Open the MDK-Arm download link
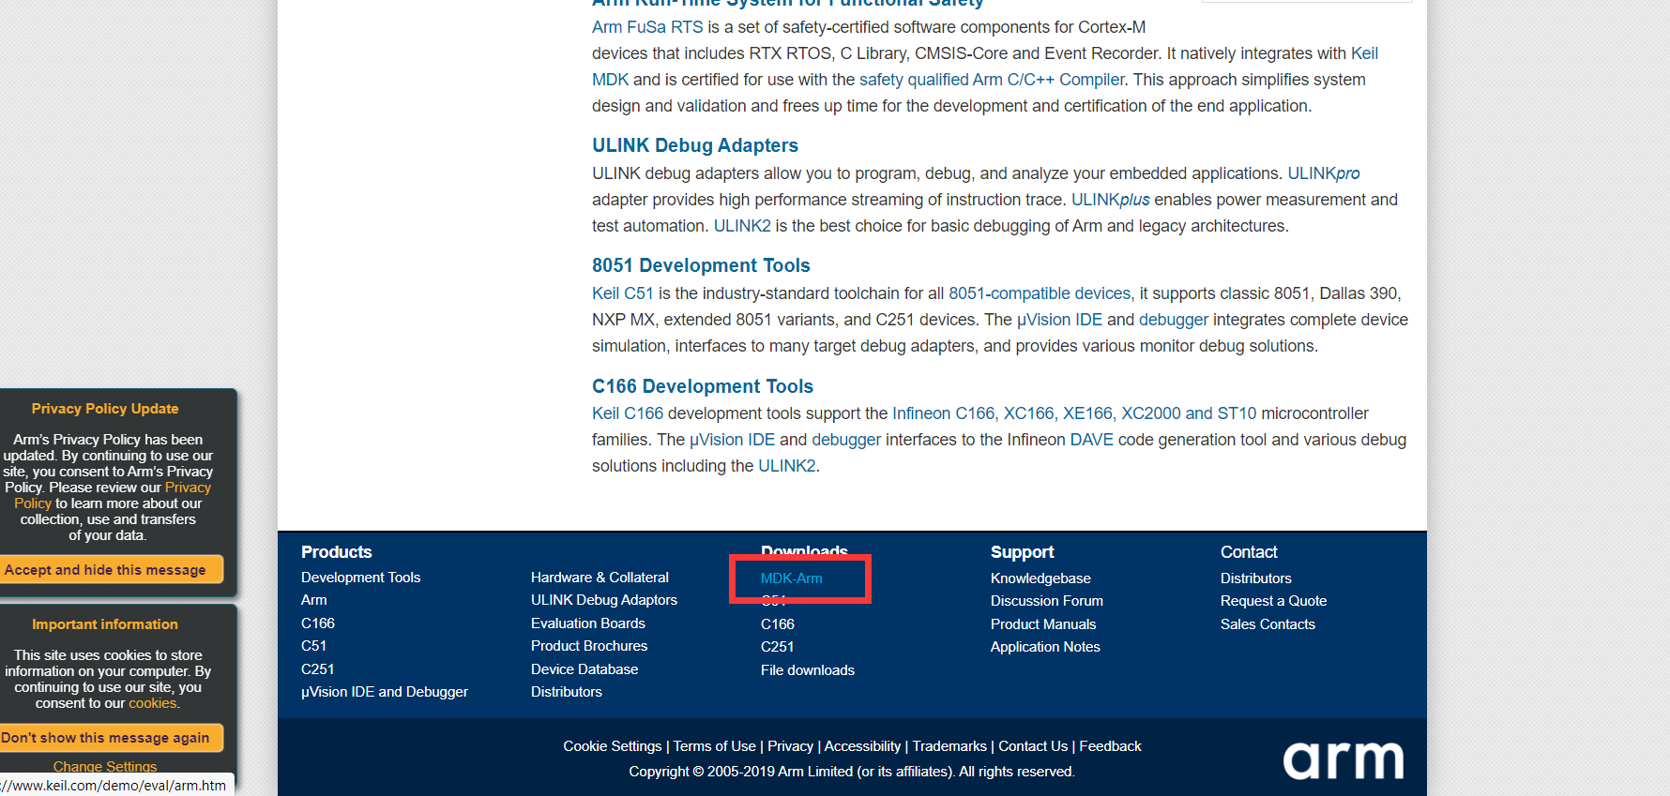The image size is (1670, 796). (791, 578)
